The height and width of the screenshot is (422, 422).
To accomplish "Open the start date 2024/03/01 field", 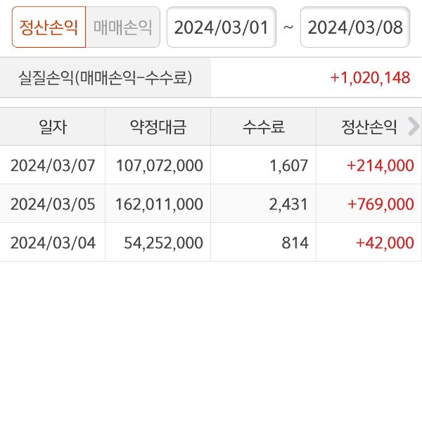I will (221, 27).
